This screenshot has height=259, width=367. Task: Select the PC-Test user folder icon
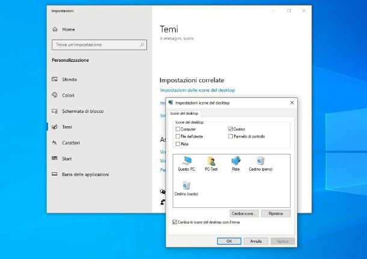click(x=211, y=163)
